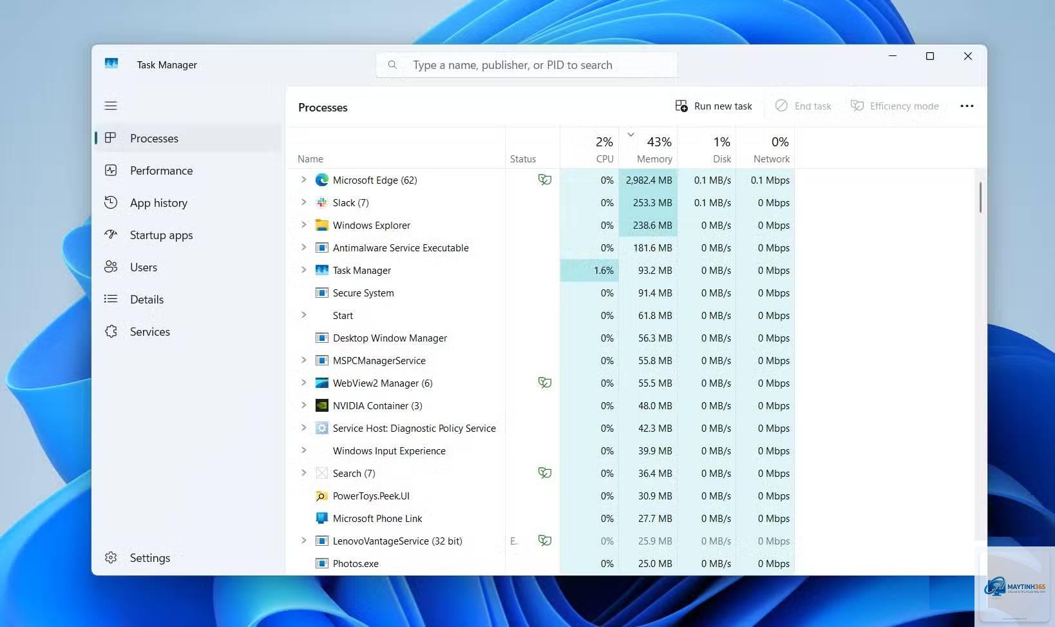Switch to the Users page
1055x627 pixels.
[188, 267]
